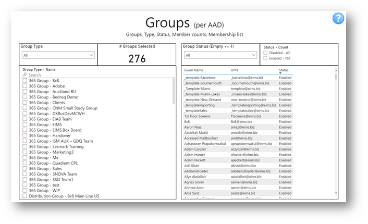This screenshot has height=224, width=368.
Task: Click 8x8@eims.biz UPN cell
Action: click(241, 122)
